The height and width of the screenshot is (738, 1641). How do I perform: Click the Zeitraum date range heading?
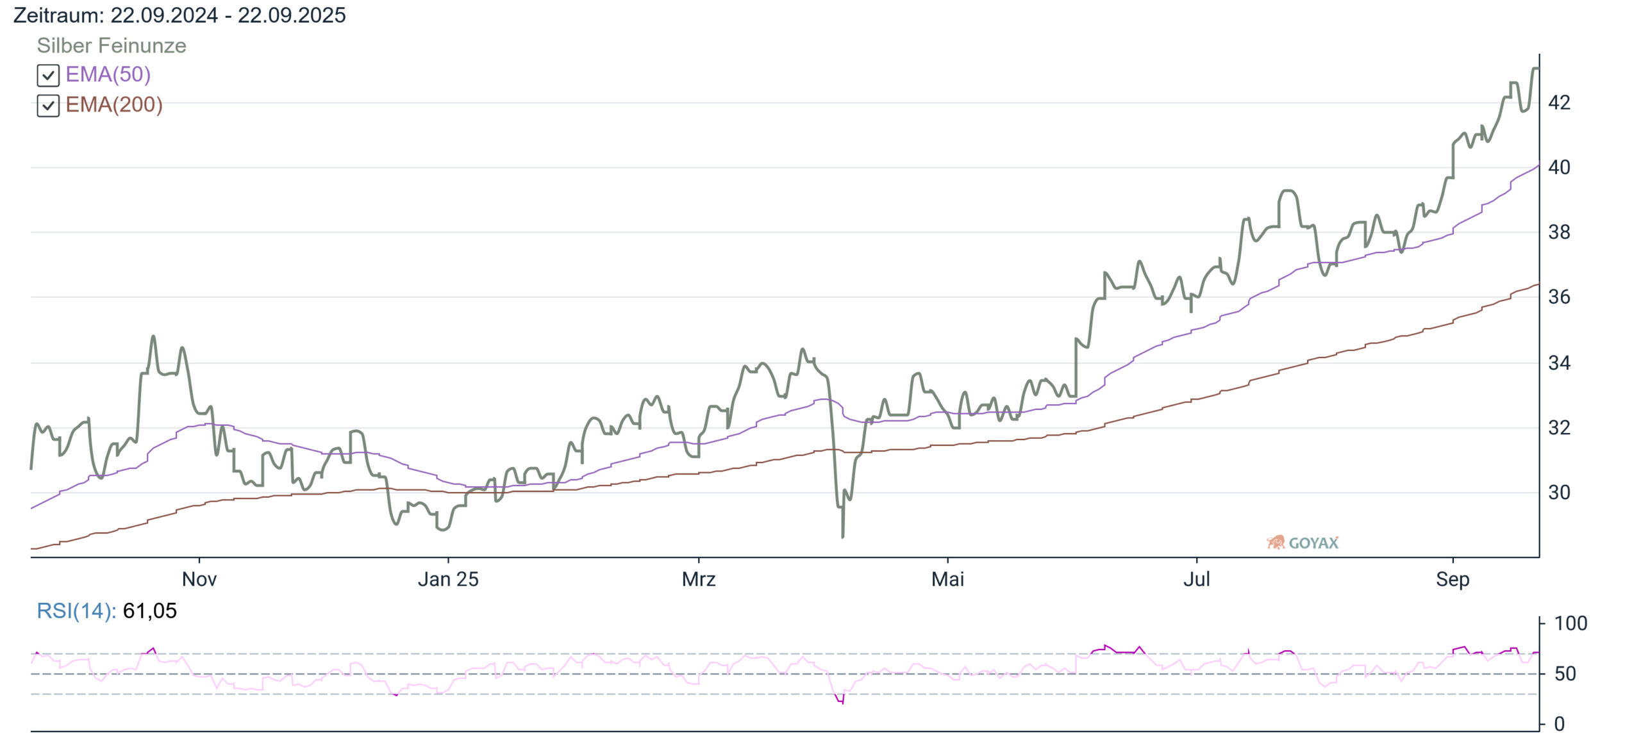coord(179,15)
